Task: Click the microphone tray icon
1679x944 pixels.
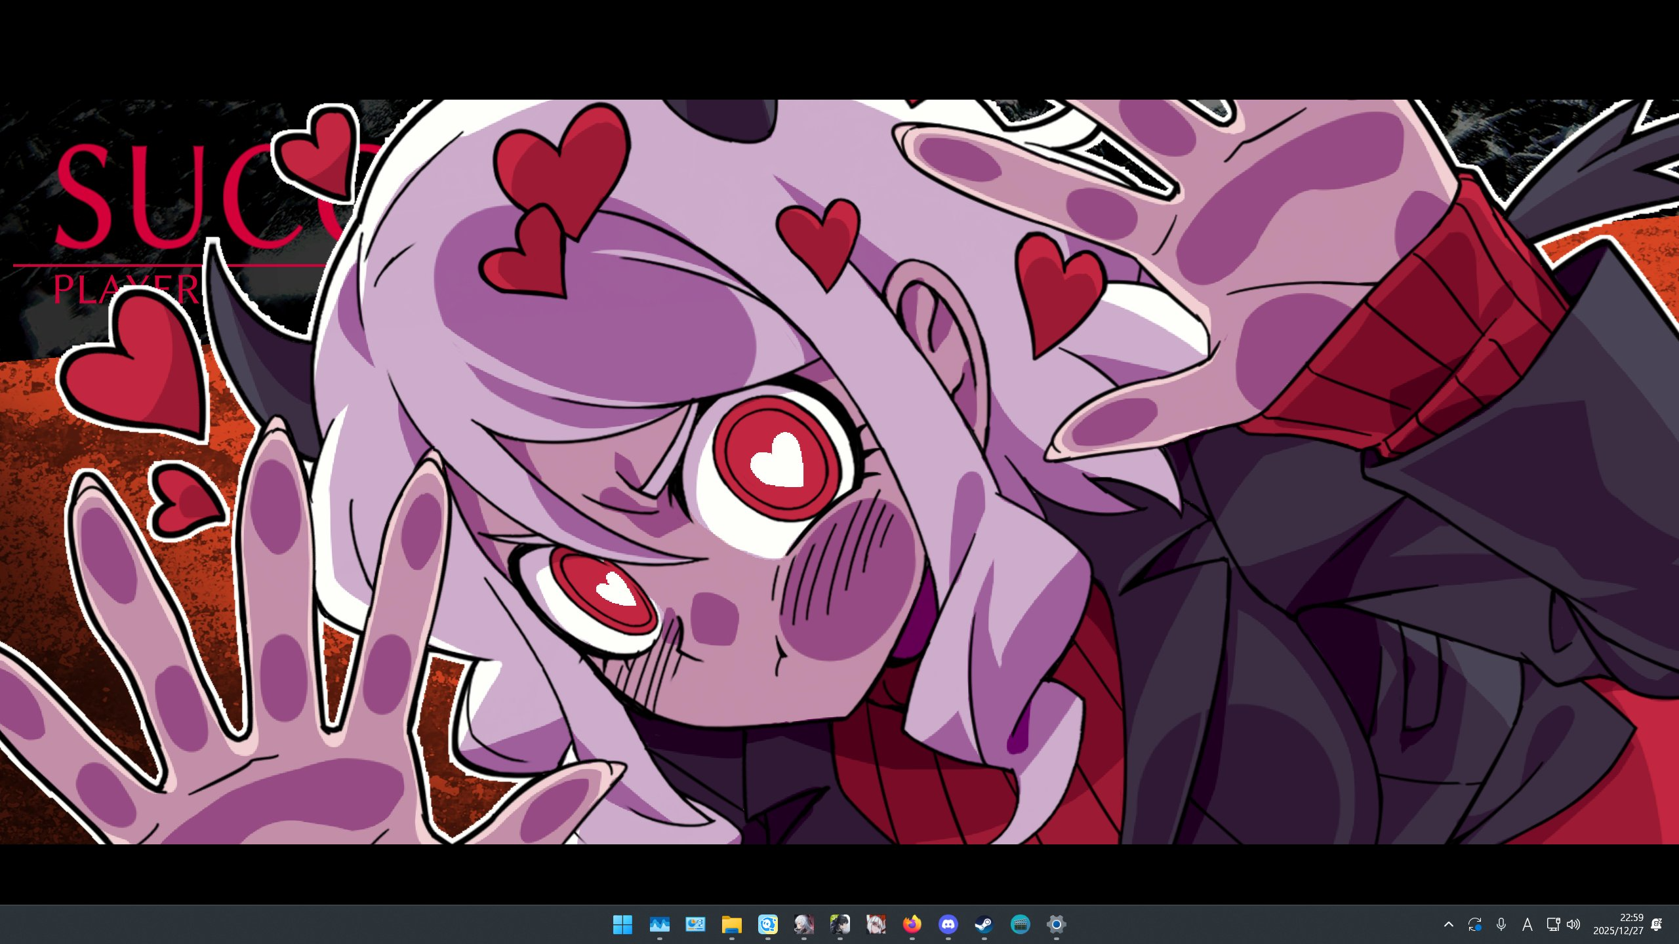Action: 1501,924
